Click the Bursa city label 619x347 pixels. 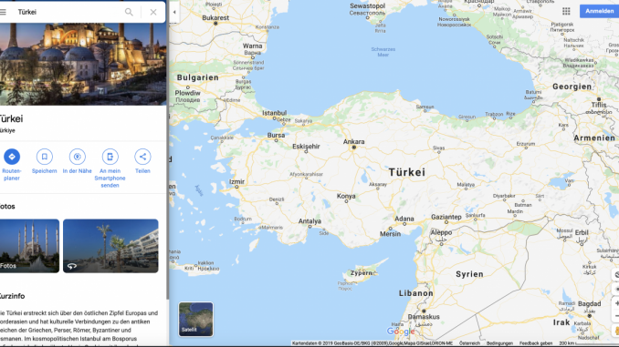click(276, 135)
